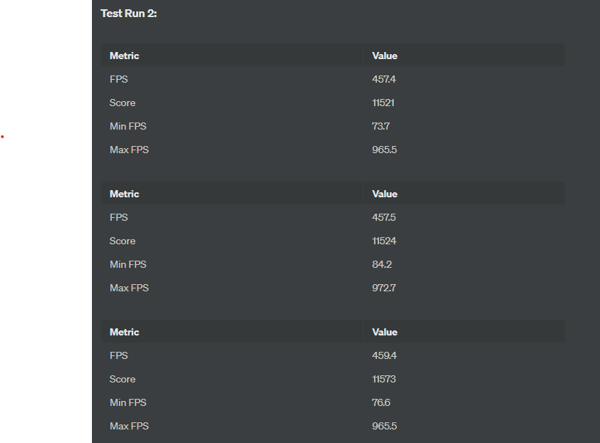This screenshot has width=600, height=443.
Task: Click the FPS value 457.5
Action: tap(384, 217)
